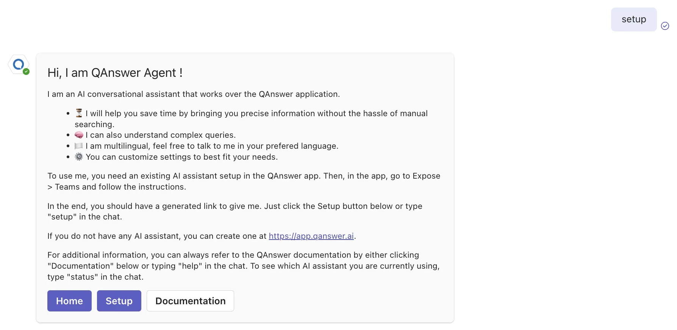Click the "customize settings" bullet text
677x330 pixels.
coord(181,157)
